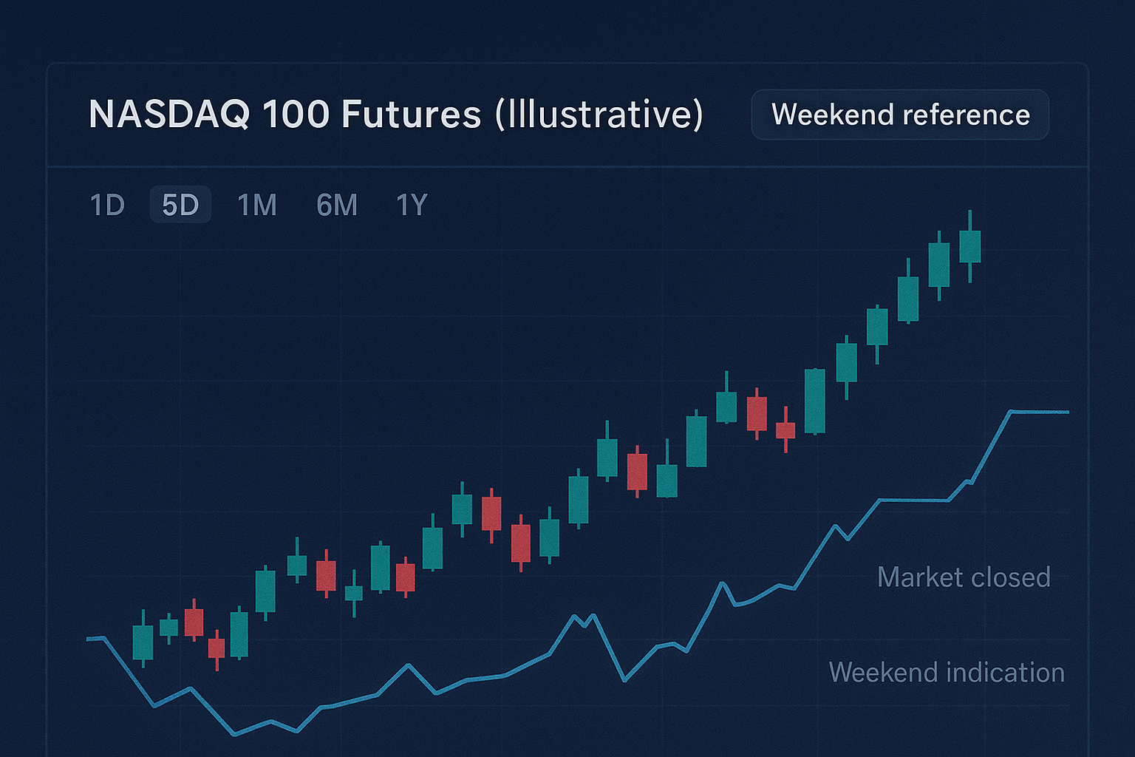Image resolution: width=1135 pixels, height=757 pixels.
Task: Click the blue line plateau before final rise
Action: pos(913,500)
